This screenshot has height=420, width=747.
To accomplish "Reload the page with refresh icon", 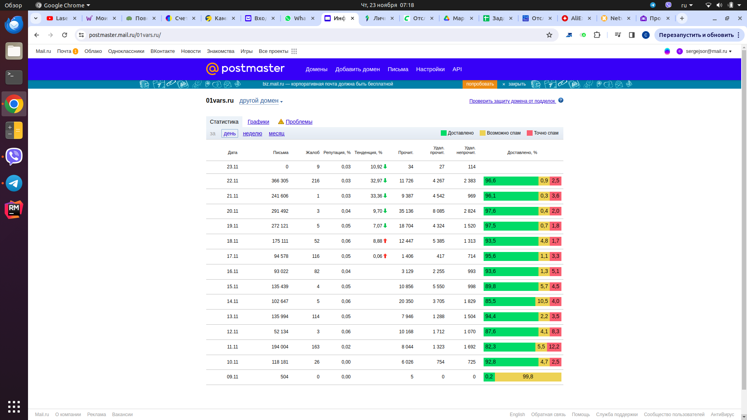I will [65, 35].
